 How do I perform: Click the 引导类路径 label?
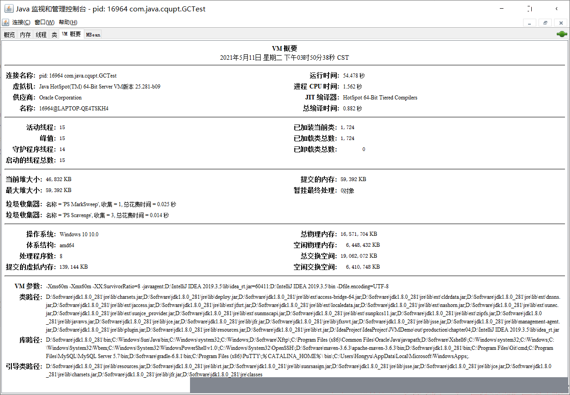(x=25, y=366)
